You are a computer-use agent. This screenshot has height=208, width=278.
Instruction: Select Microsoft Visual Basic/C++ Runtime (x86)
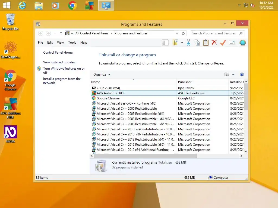point(167,103)
